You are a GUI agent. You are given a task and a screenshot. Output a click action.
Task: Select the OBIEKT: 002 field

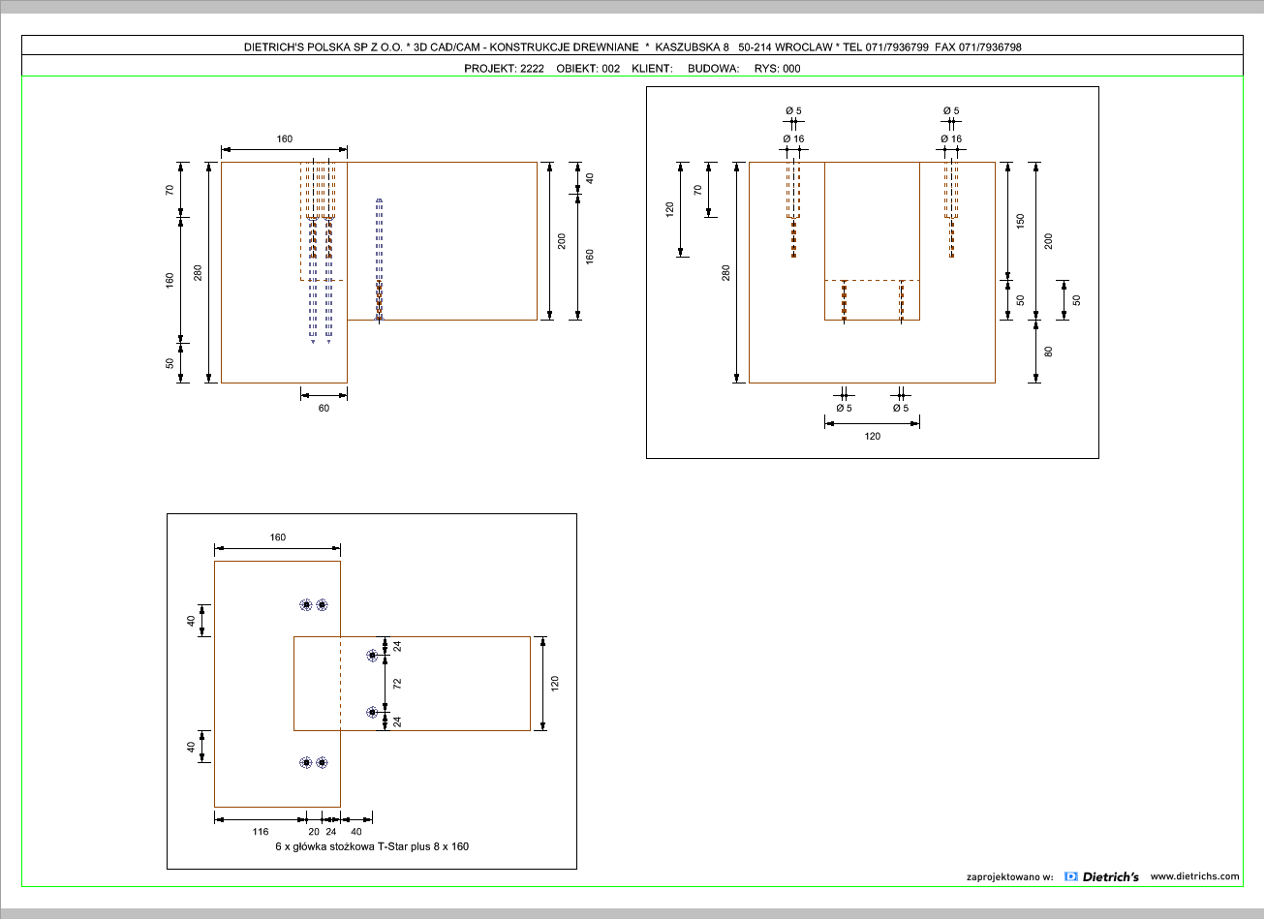tap(588, 69)
